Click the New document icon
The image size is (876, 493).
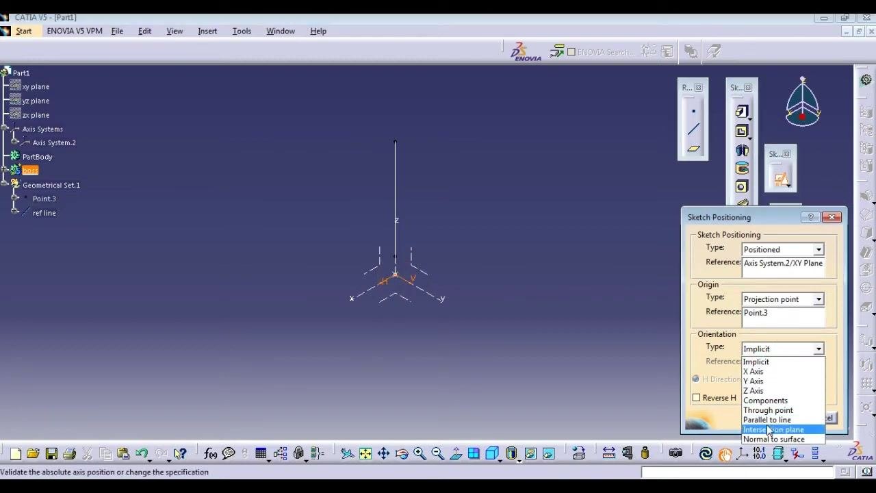tap(15, 453)
